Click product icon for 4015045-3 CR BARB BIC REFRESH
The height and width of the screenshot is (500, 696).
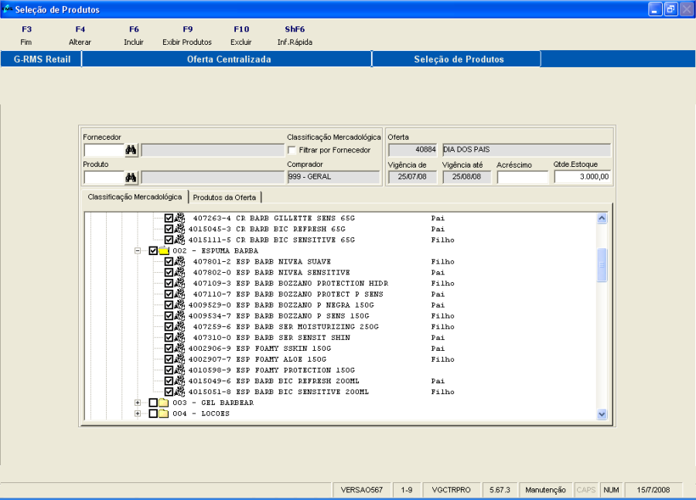(179, 229)
